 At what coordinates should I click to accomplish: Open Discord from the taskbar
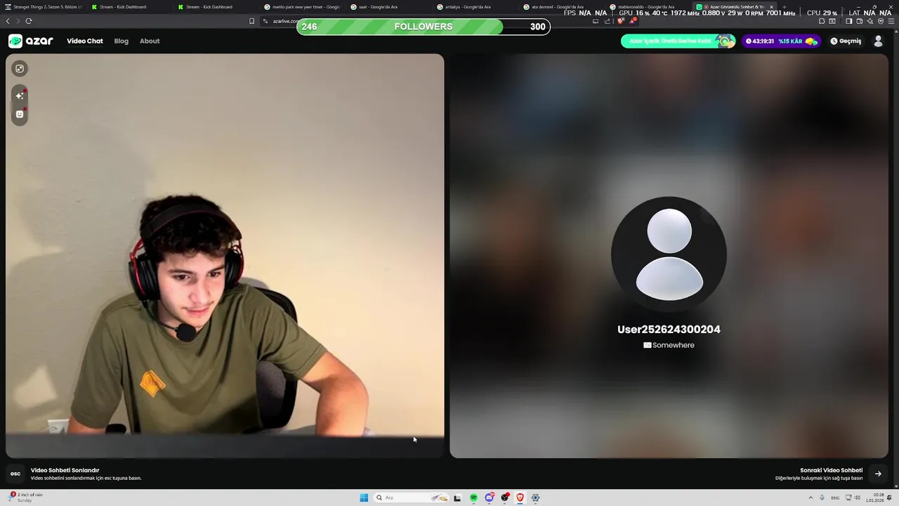(x=489, y=498)
